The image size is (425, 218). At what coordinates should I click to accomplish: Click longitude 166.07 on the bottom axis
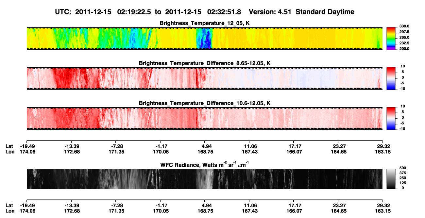(294, 211)
